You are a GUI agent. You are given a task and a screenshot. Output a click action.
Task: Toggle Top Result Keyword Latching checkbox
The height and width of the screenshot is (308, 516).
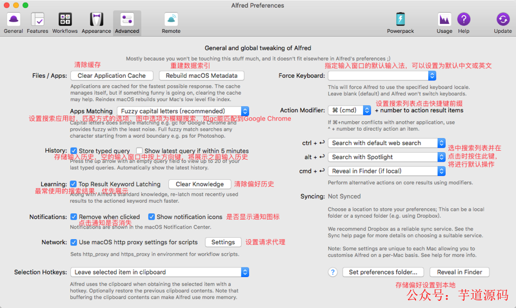[x=74, y=184]
